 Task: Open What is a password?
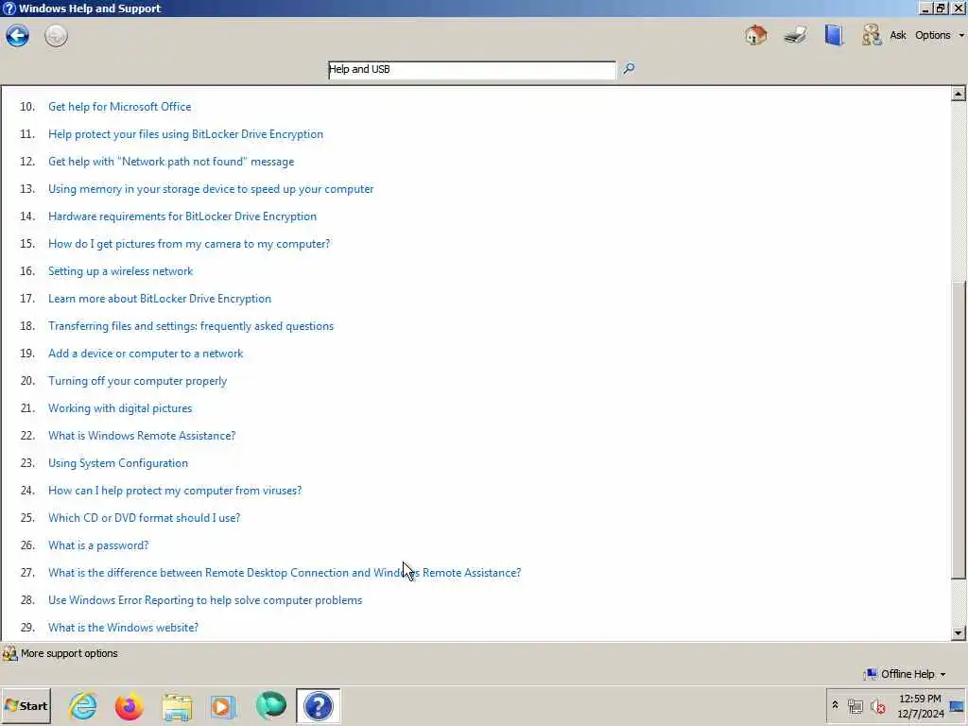point(98,545)
